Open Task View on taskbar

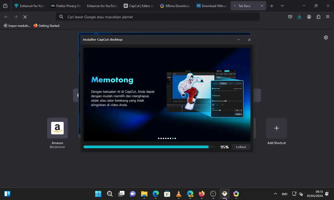(121, 194)
